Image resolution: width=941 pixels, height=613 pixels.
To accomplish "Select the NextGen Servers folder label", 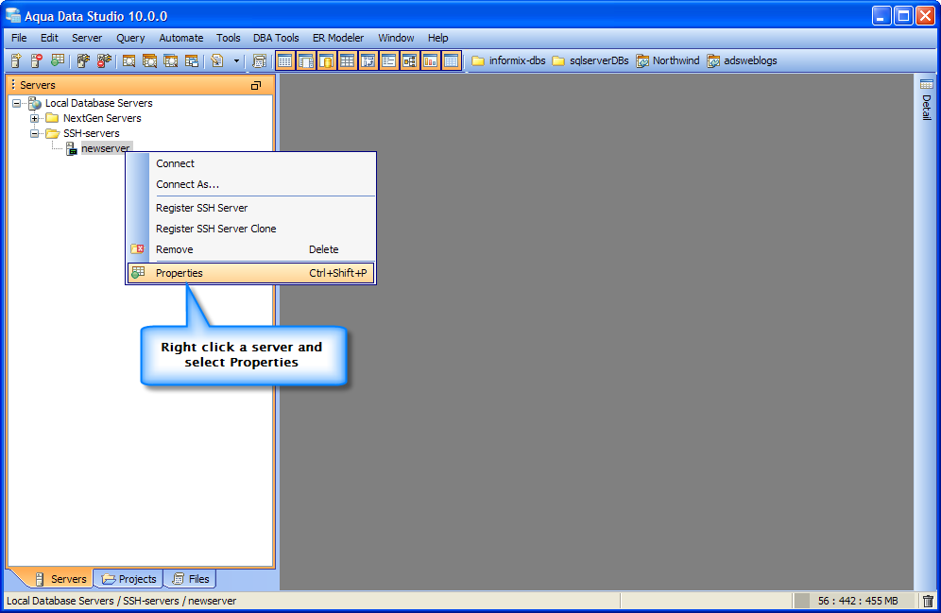I will (x=102, y=118).
